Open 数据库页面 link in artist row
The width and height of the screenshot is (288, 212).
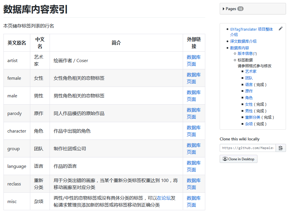194,61
